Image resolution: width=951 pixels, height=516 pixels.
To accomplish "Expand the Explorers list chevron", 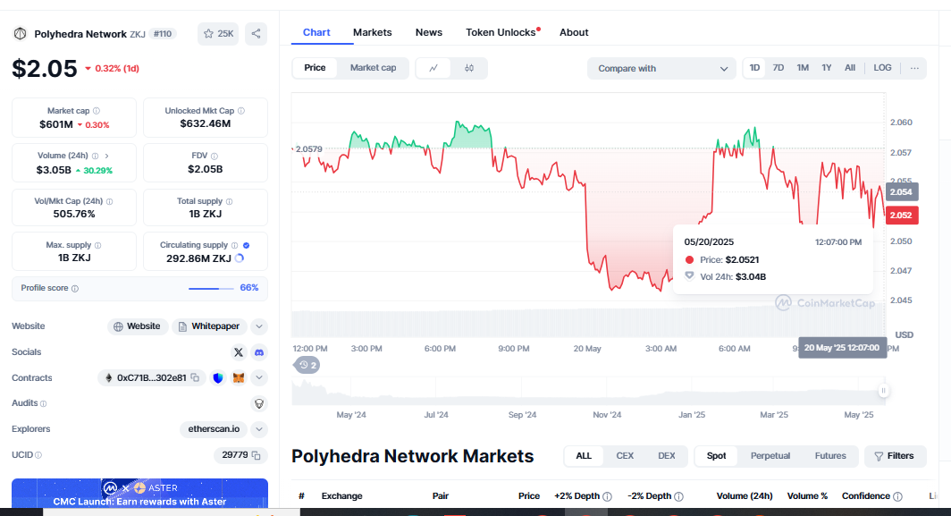I will coord(259,429).
